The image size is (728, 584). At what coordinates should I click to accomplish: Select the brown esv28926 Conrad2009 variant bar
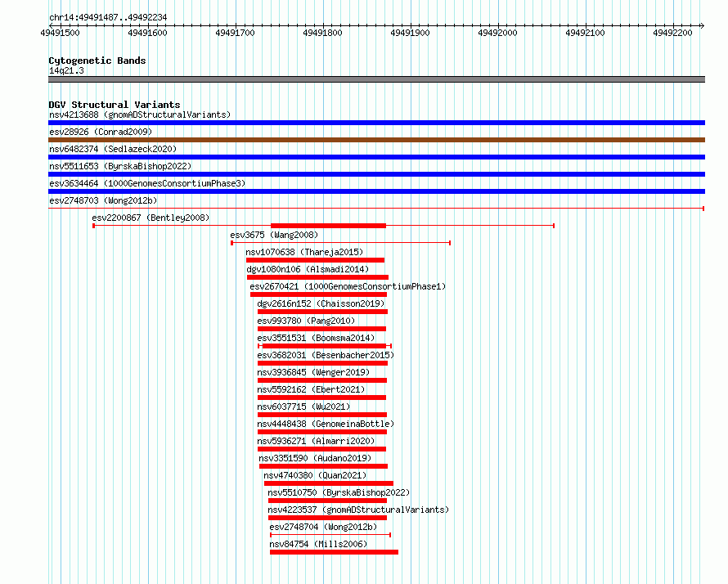[376, 140]
